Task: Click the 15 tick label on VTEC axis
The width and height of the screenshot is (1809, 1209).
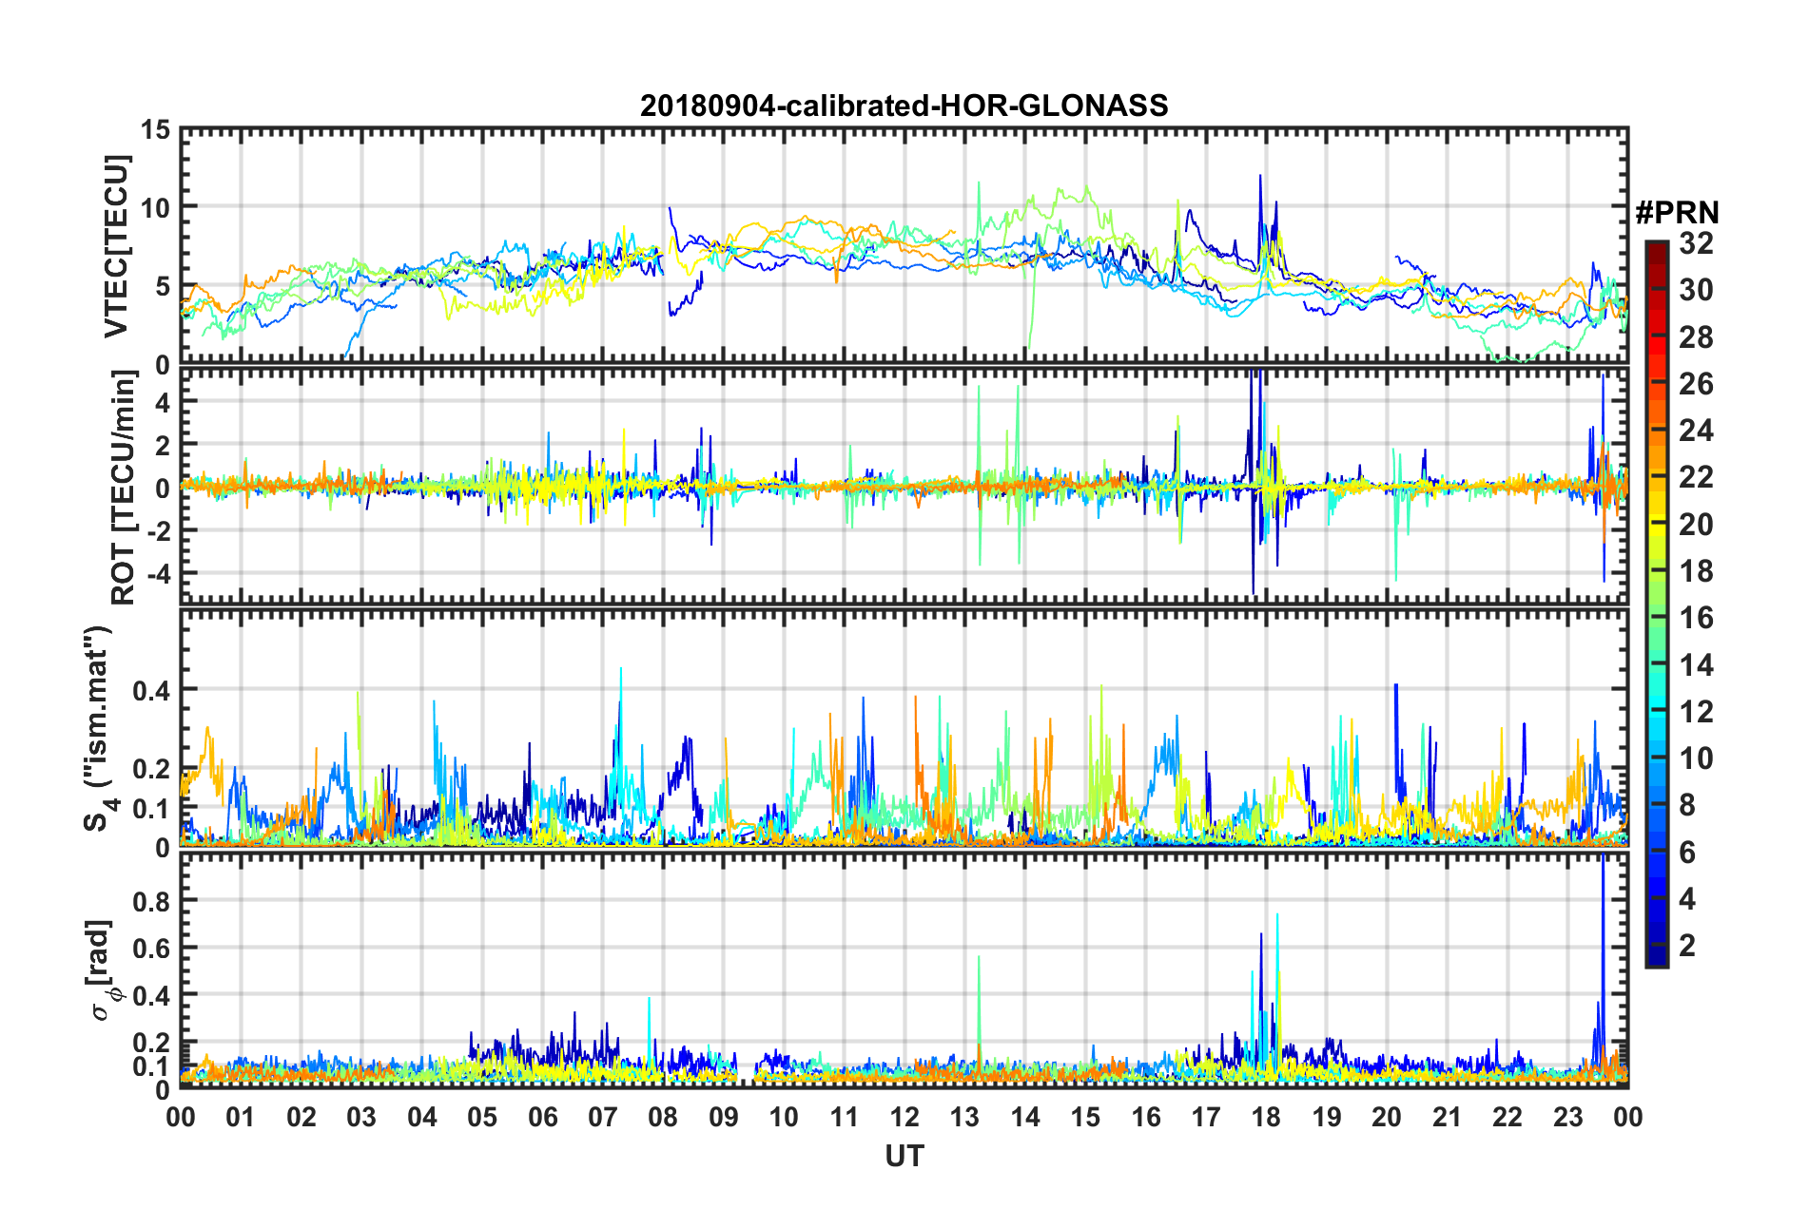Action: (x=155, y=128)
